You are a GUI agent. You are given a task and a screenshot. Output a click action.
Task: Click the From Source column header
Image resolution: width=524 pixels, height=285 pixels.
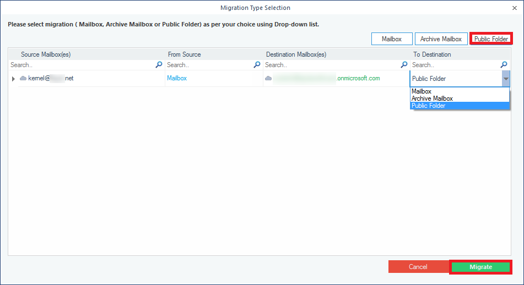185,54
